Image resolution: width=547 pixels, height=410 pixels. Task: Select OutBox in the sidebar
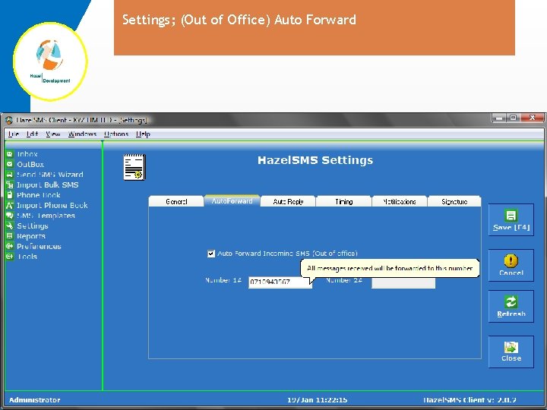coord(30,164)
